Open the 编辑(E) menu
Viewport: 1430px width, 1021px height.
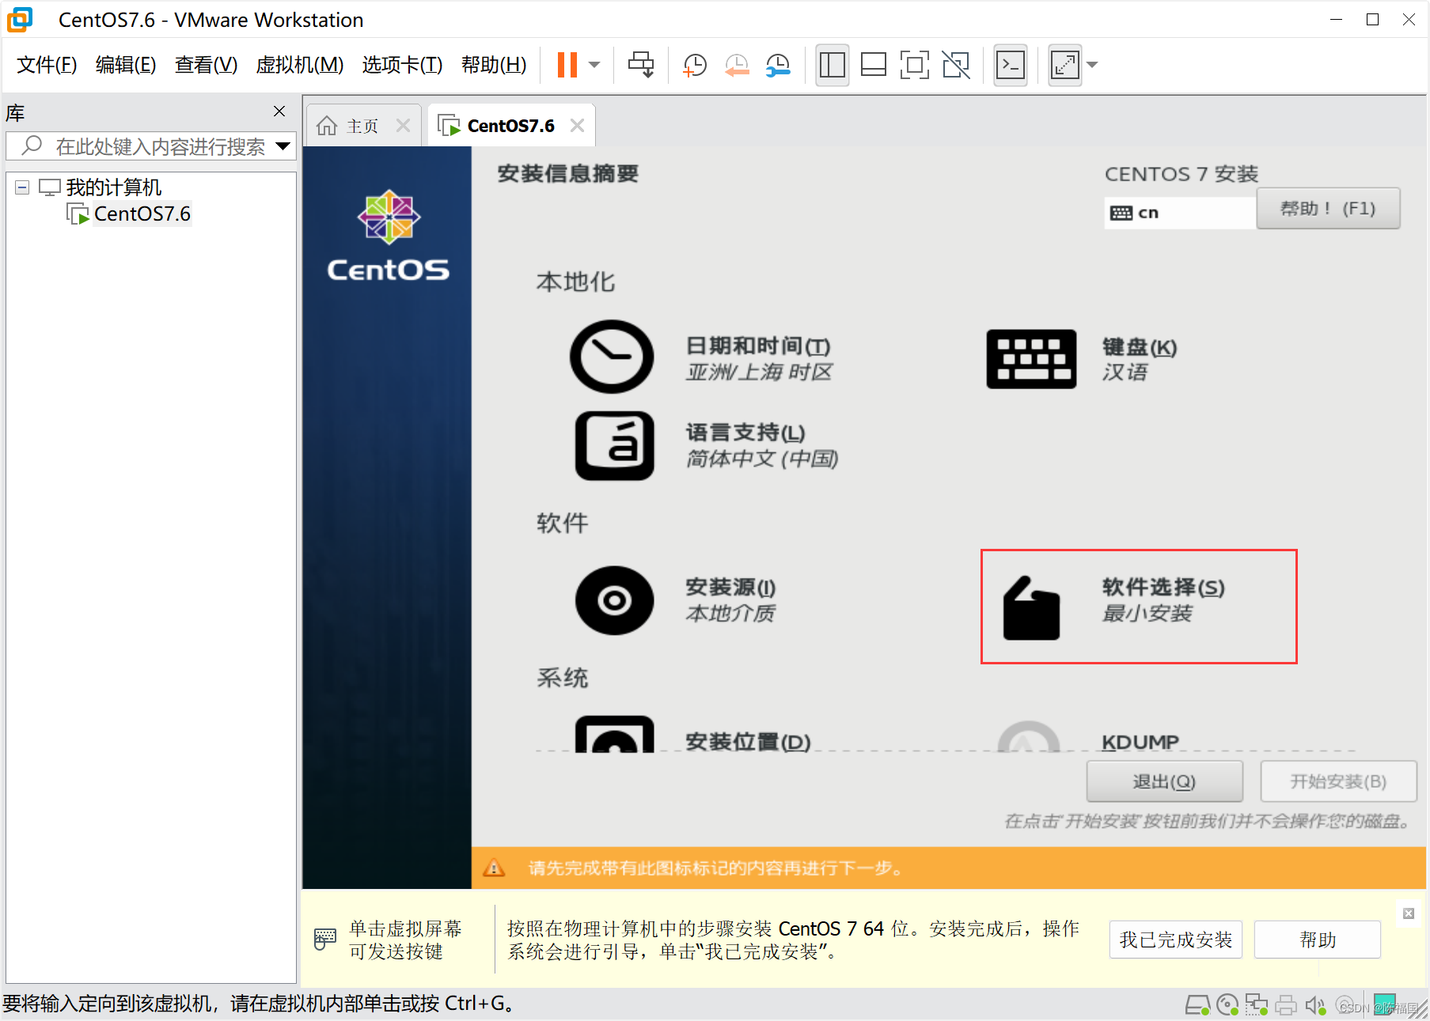click(126, 65)
